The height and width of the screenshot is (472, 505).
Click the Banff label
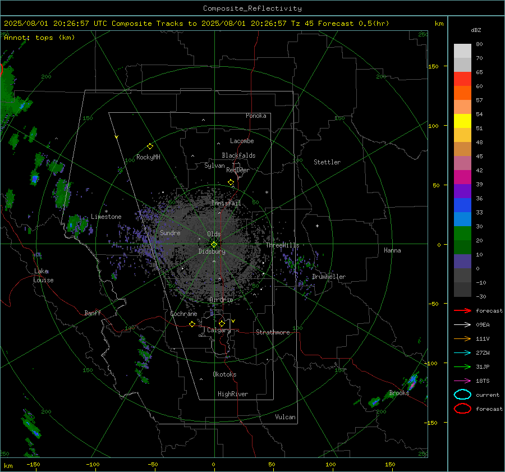pos(93,313)
